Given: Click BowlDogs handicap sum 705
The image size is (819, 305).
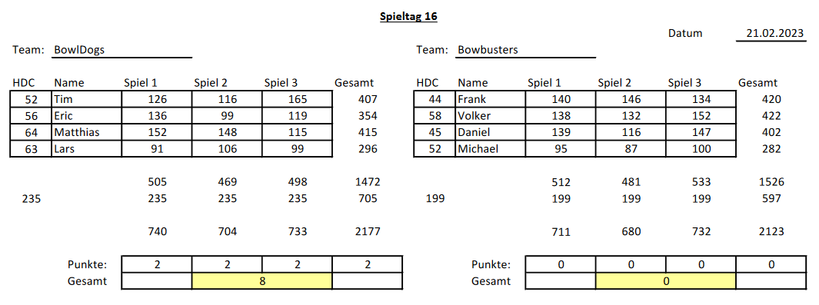Looking at the screenshot, I should click(367, 199).
